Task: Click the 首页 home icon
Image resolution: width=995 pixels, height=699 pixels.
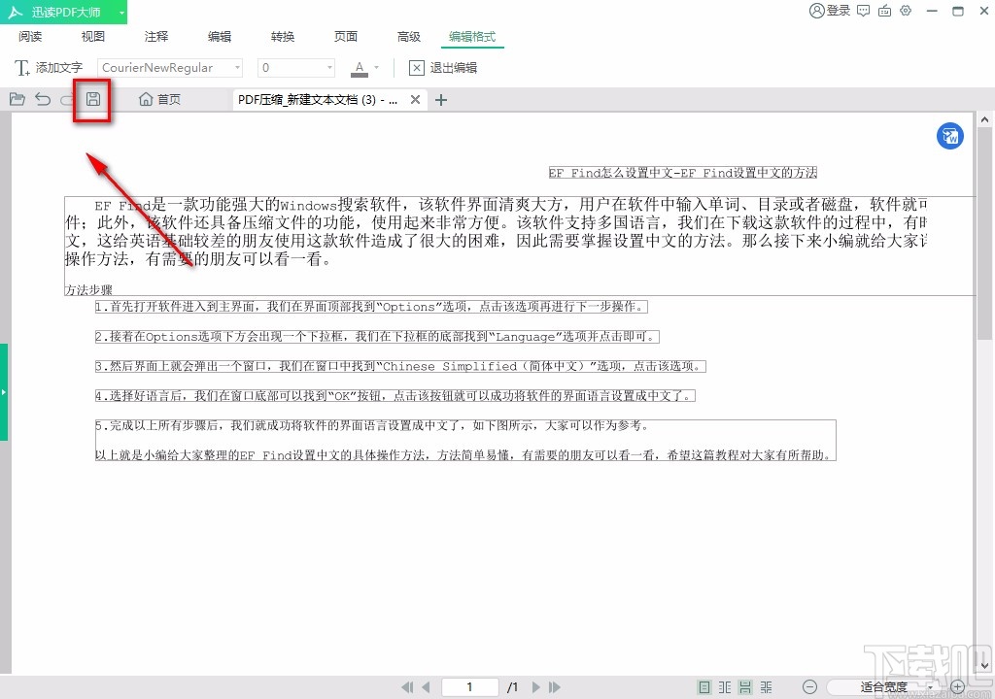Action: coord(158,99)
